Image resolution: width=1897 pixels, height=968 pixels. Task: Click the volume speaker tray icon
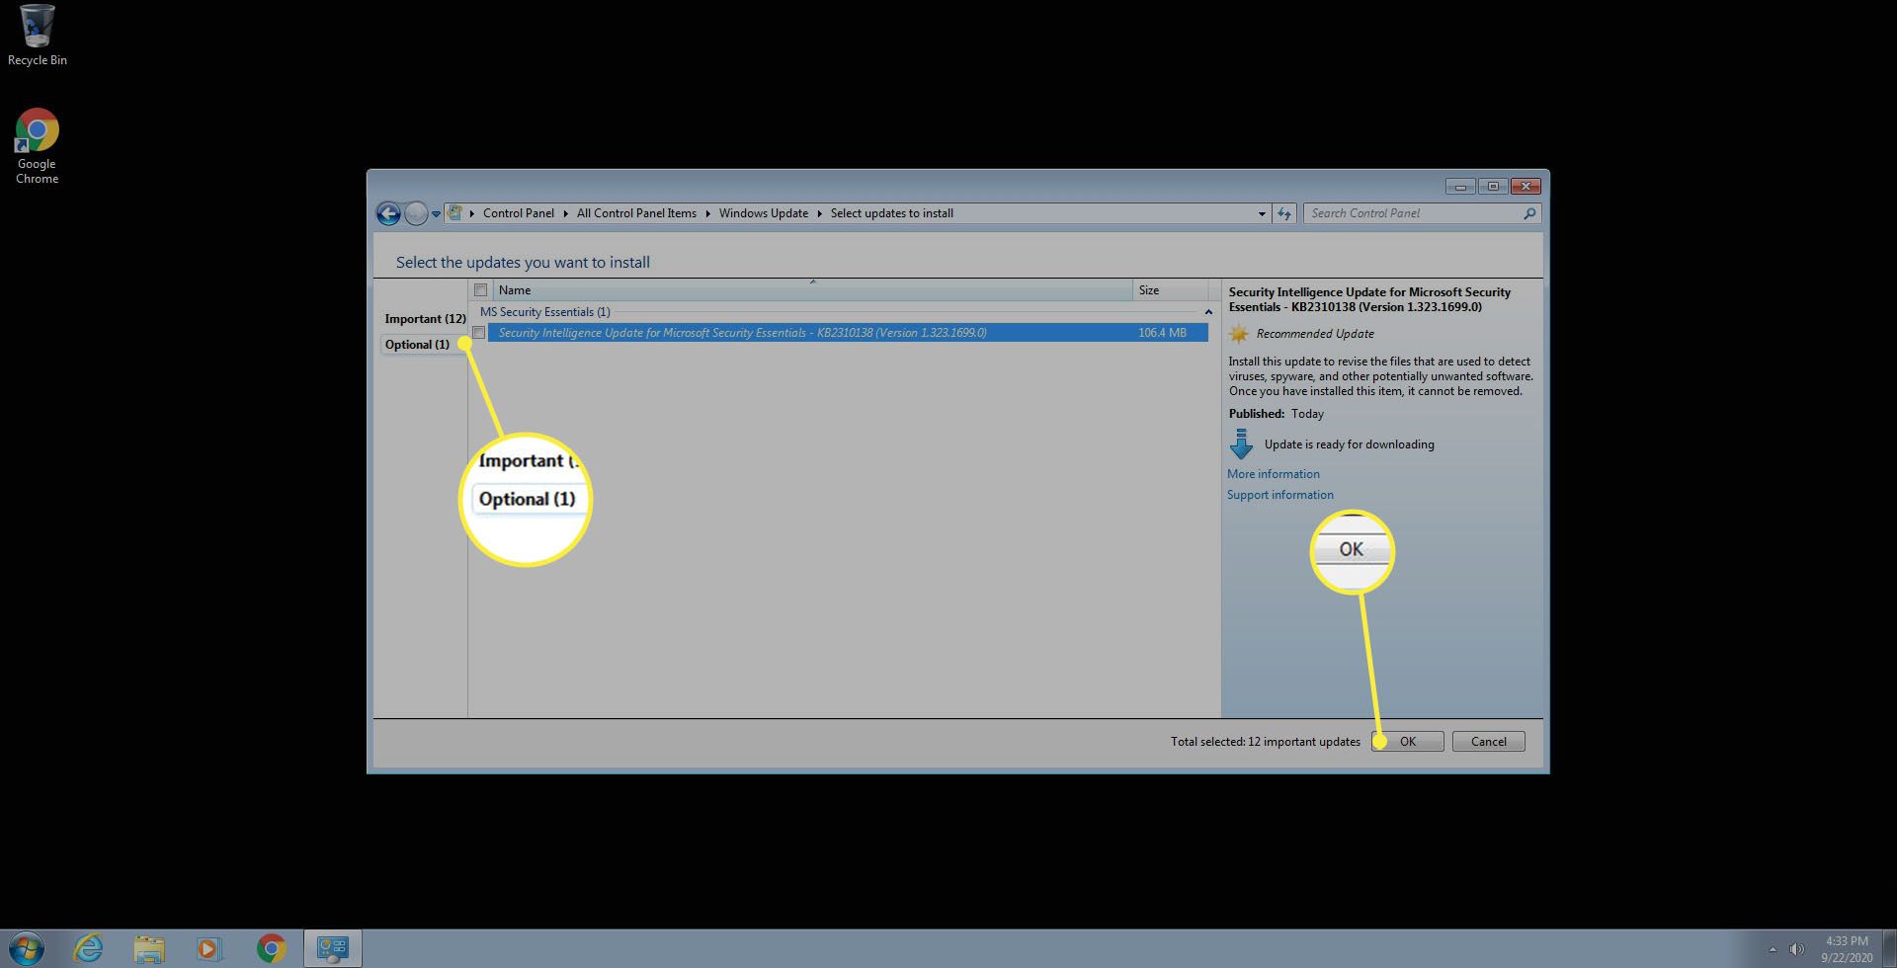(1797, 950)
